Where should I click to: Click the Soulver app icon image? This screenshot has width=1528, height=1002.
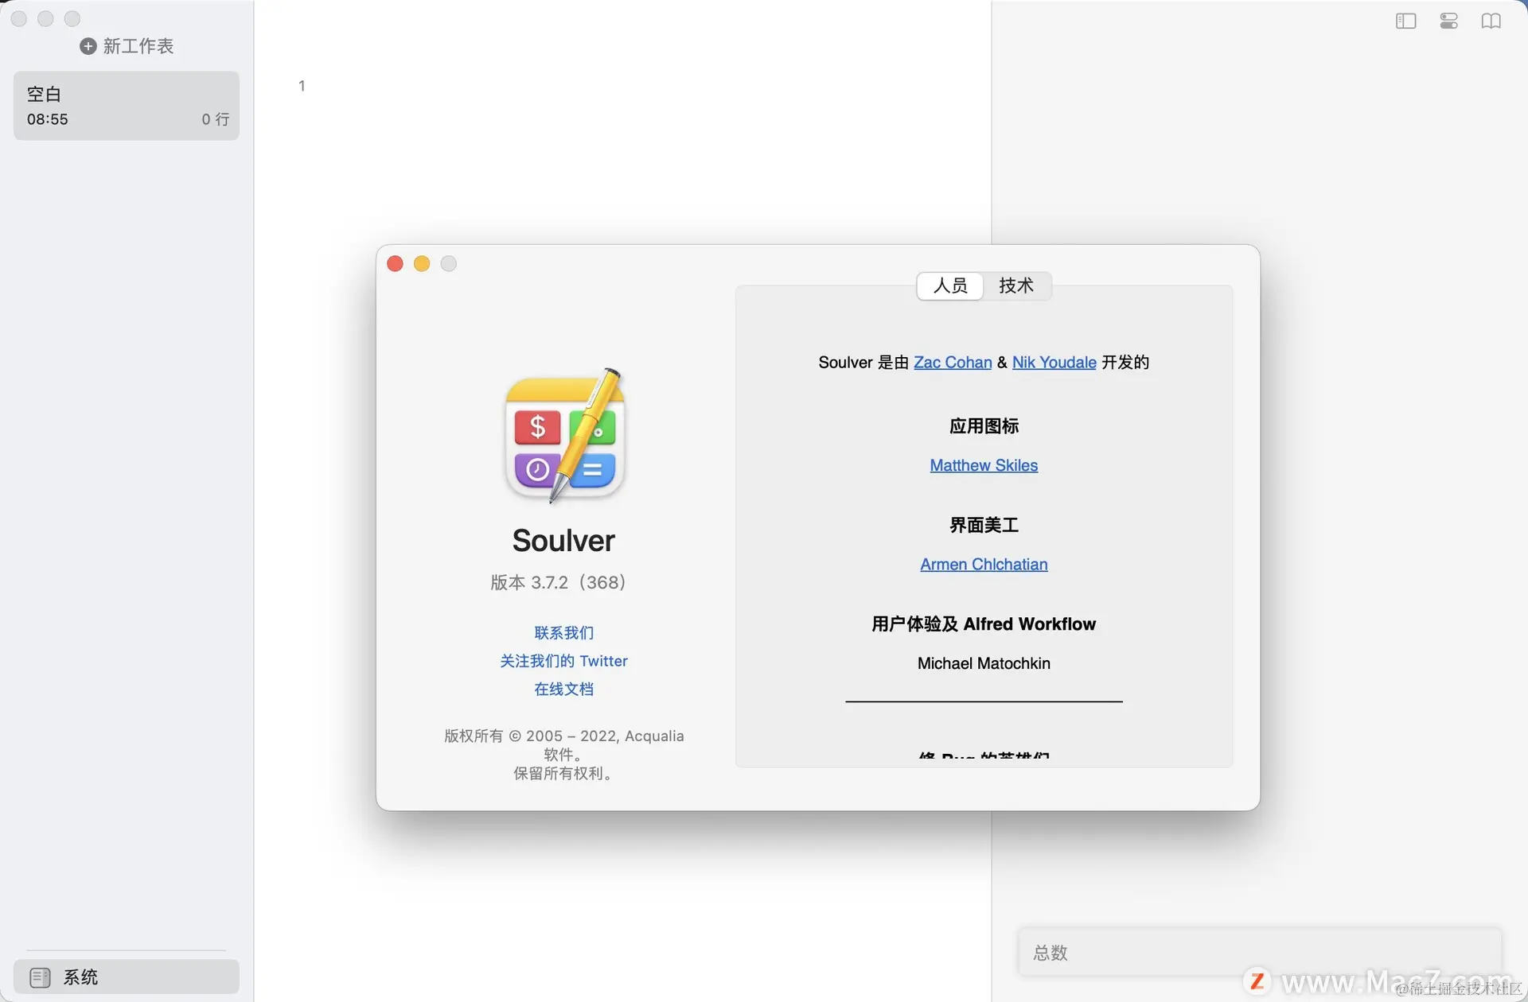[x=564, y=436]
